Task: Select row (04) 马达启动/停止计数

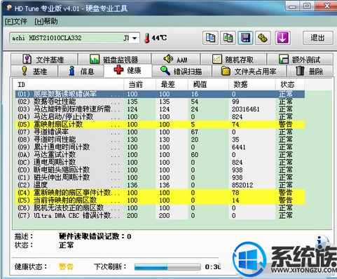Action: click(160, 117)
